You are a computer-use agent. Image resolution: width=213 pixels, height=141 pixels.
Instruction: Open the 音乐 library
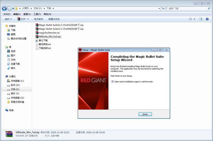11,68
